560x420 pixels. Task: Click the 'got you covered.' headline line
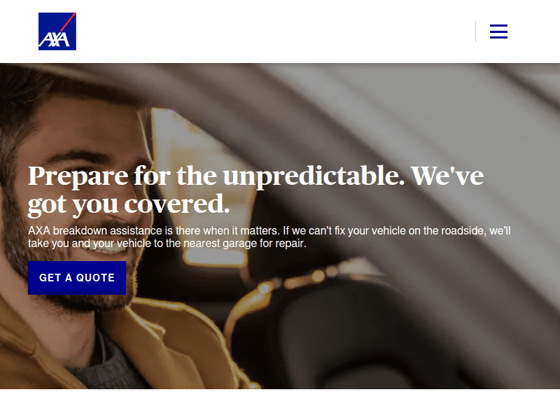click(129, 204)
